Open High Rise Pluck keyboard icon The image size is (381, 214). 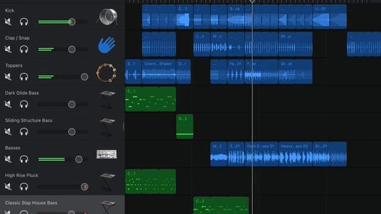(x=107, y=182)
